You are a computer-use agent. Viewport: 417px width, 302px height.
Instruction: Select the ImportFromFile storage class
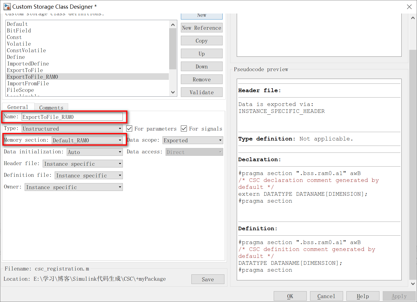28,83
